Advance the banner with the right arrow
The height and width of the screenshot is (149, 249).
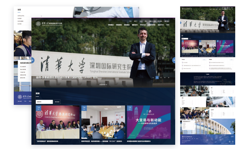[x=174, y=60]
